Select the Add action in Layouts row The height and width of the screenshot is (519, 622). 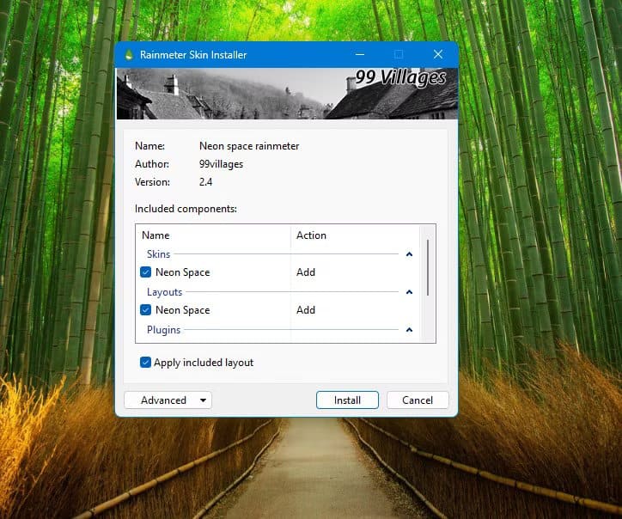point(306,310)
